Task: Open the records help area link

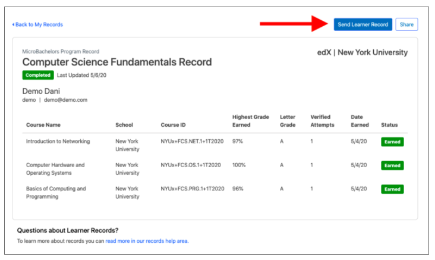Action: (x=147, y=241)
